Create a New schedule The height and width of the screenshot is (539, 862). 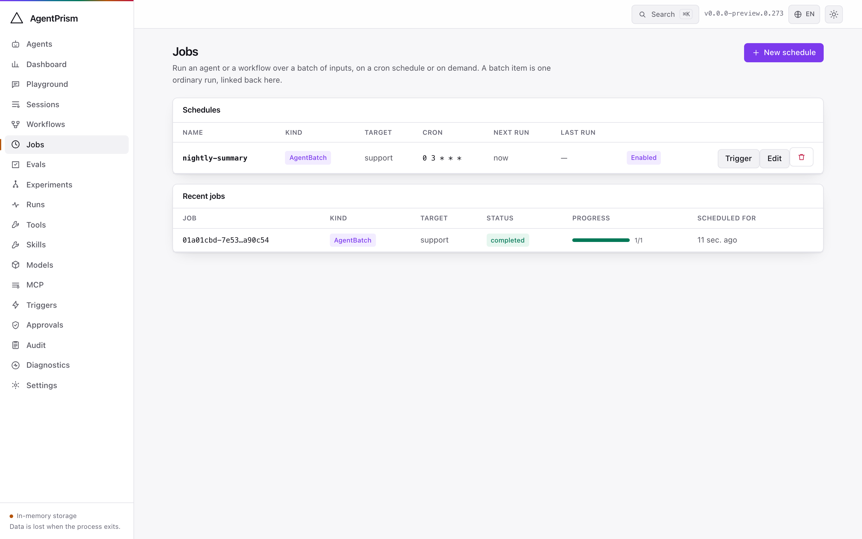pyautogui.click(x=784, y=53)
